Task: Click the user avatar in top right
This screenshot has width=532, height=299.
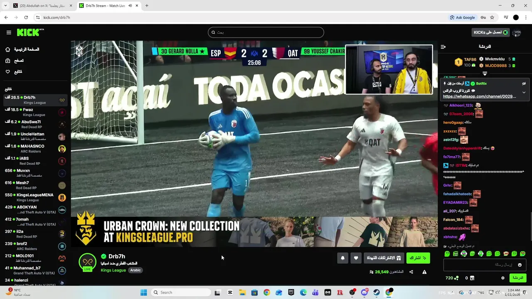Action: [x=517, y=32]
